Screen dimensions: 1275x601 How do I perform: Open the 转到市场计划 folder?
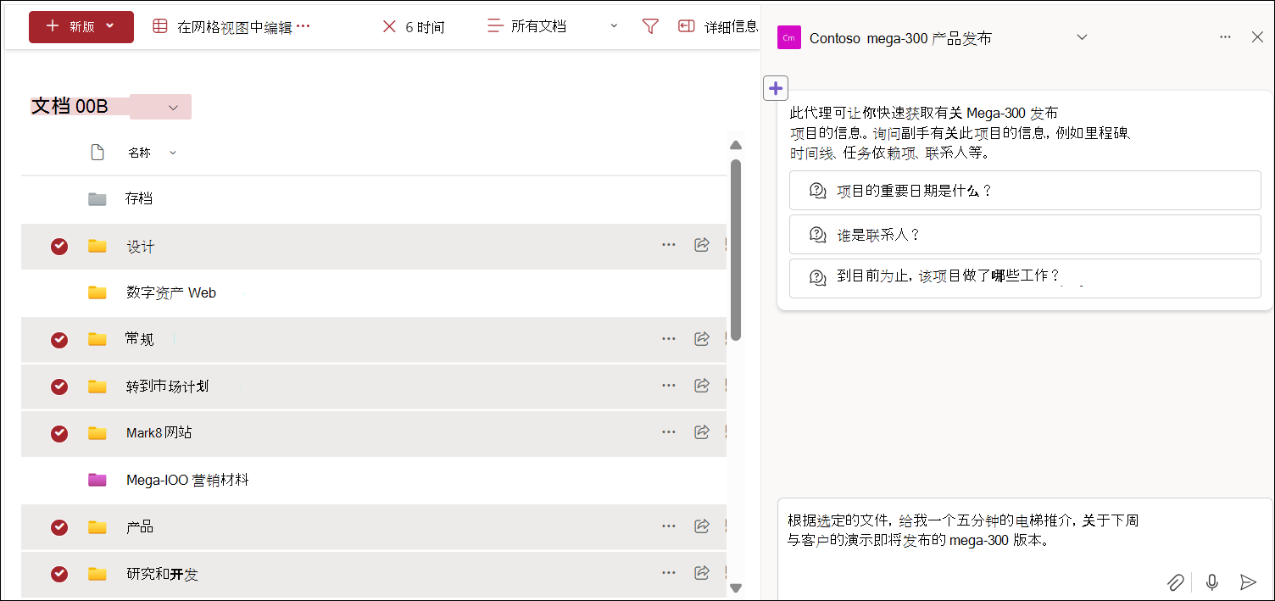pos(167,387)
